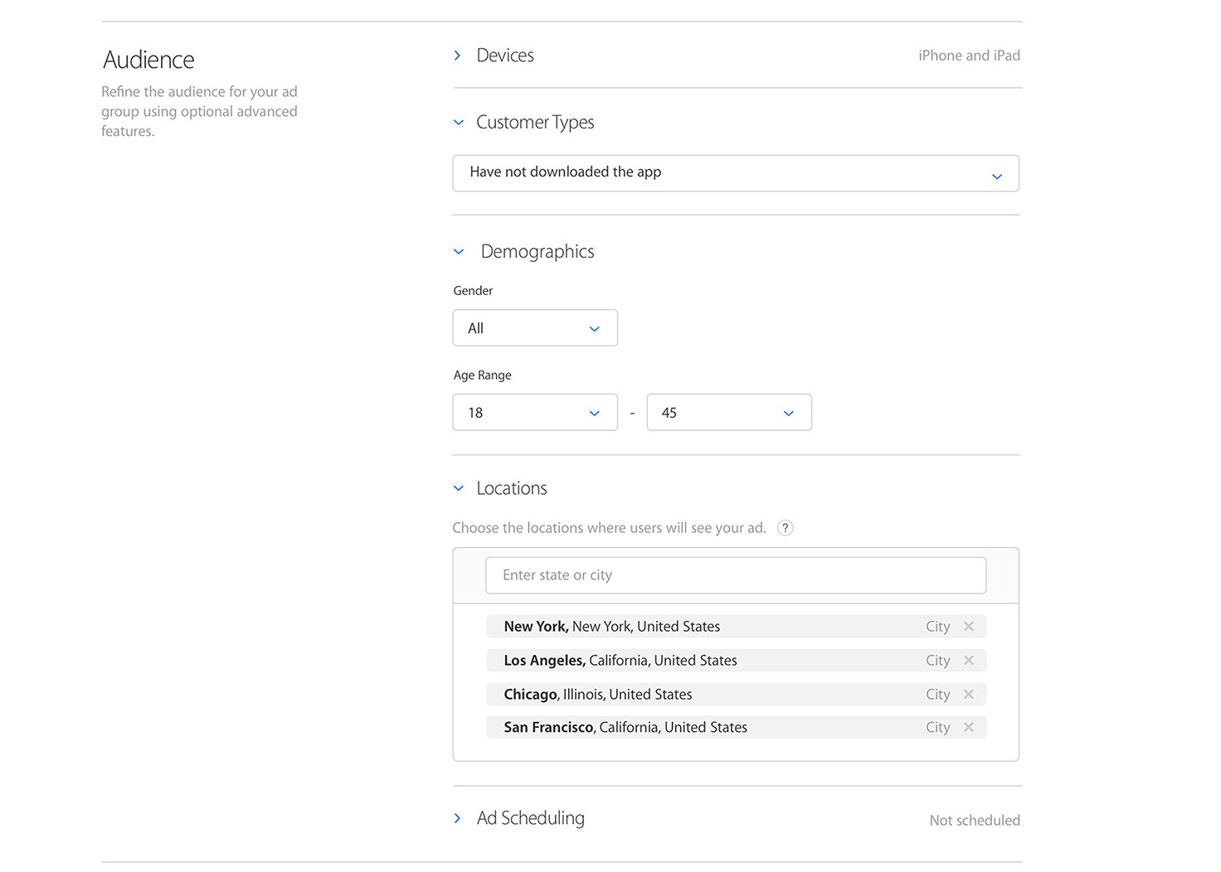This screenshot has width=1221, height=872.
Task: Open minimum age dropdown showing 18
Action: pyautogui.click(x=535, y=413)
